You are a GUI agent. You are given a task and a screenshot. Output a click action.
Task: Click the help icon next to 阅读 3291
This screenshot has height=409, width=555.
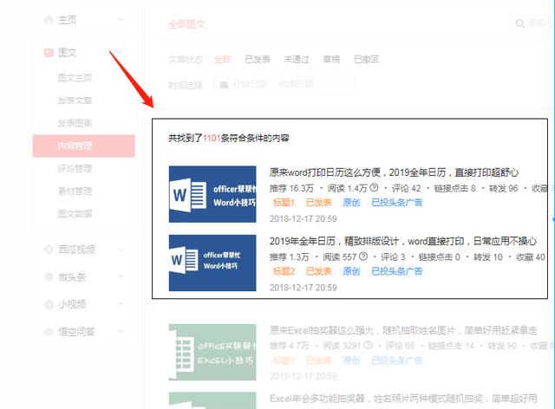tap(368, 345)
